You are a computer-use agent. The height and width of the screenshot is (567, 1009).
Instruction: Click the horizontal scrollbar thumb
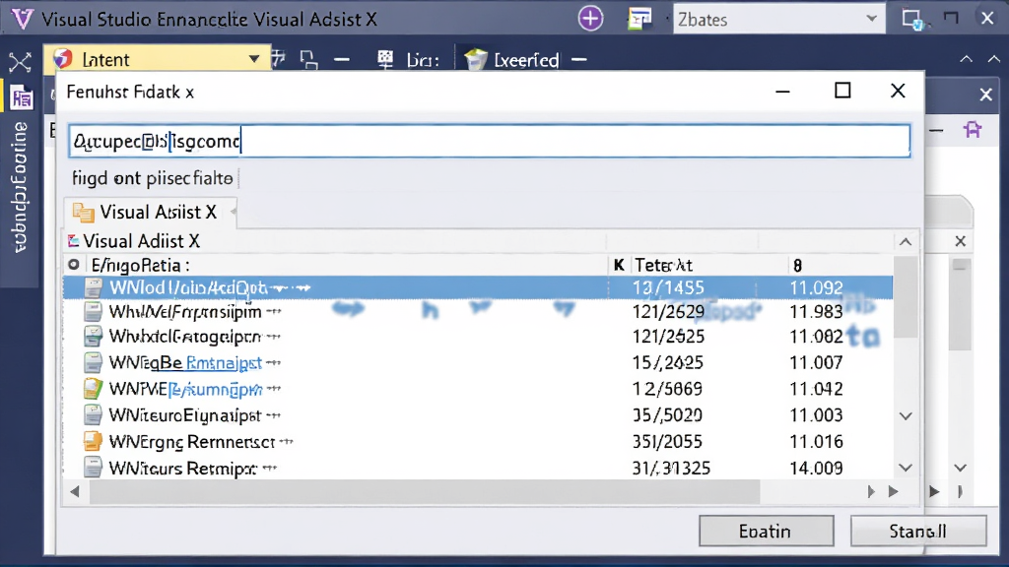[424, 492]
